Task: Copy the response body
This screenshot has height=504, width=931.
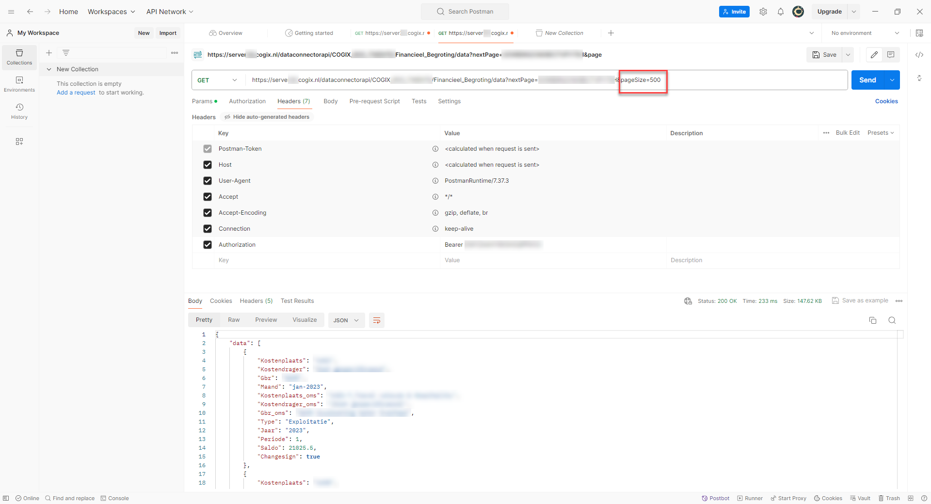Action: pos(873,320)
